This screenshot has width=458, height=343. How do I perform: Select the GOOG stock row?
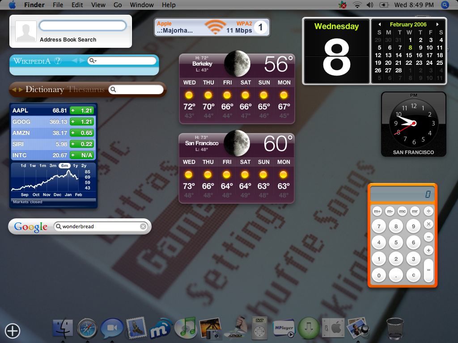click(x=53, y=121)
